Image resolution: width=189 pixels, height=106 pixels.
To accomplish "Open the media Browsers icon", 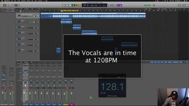I will [187, 5].
